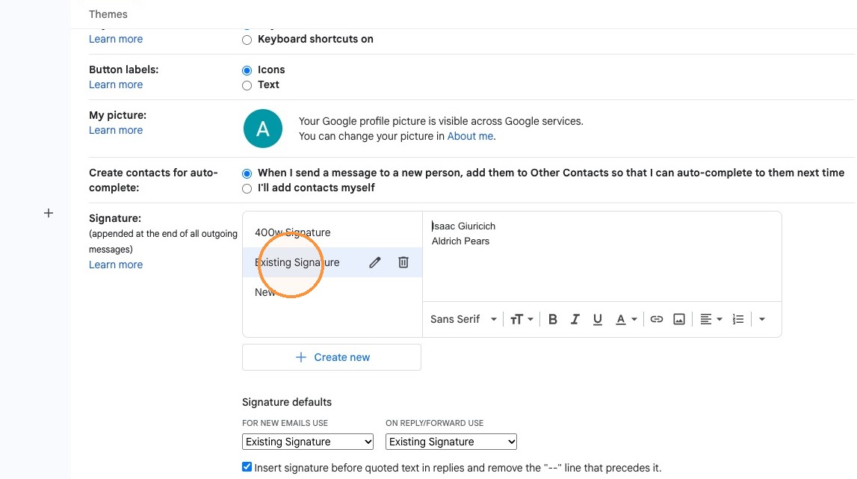Viewport: 857px width, 479px height.
Task: Open text color picker in signature toolbar
Action: point(626,319)
